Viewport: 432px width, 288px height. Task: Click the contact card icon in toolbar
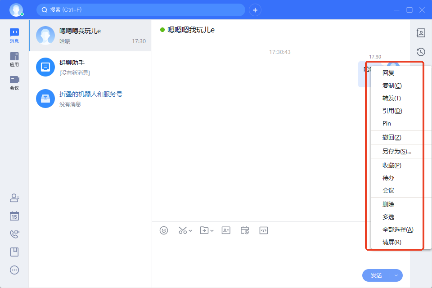tap(226, 230)
